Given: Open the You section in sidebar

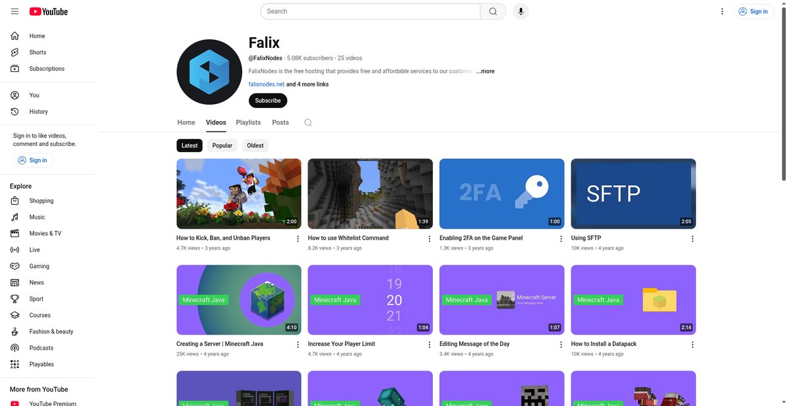Looking at the screenshot, I should 47,95.
